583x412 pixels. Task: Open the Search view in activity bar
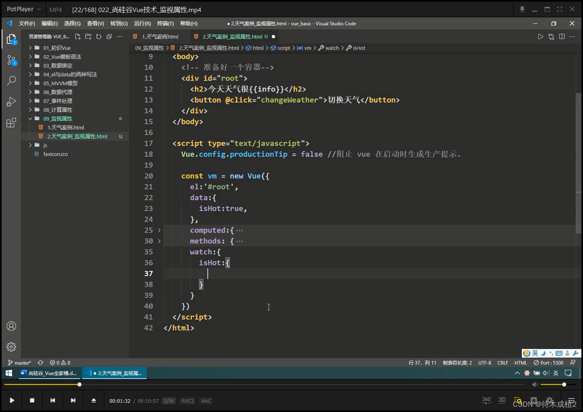coord(11,81)
